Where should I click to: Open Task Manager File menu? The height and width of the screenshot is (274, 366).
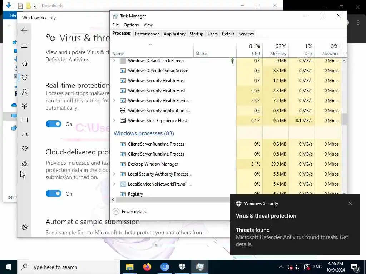115,25
